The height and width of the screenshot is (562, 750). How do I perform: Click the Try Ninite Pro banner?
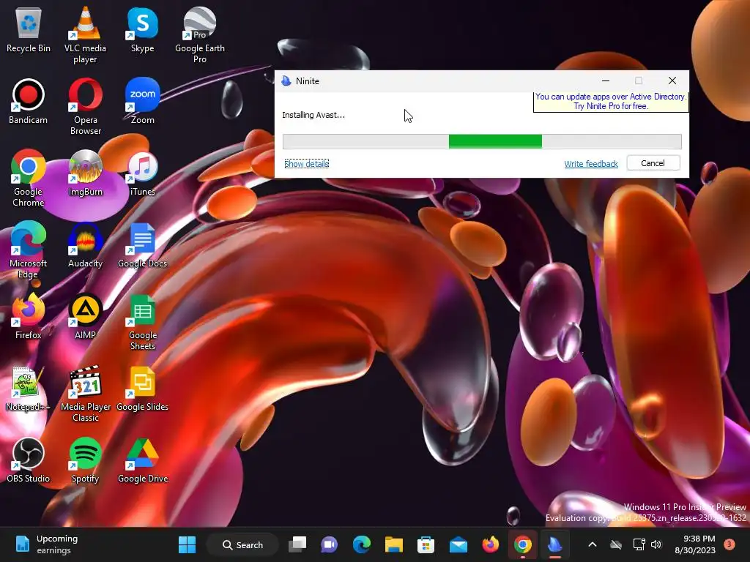point(611,101)
